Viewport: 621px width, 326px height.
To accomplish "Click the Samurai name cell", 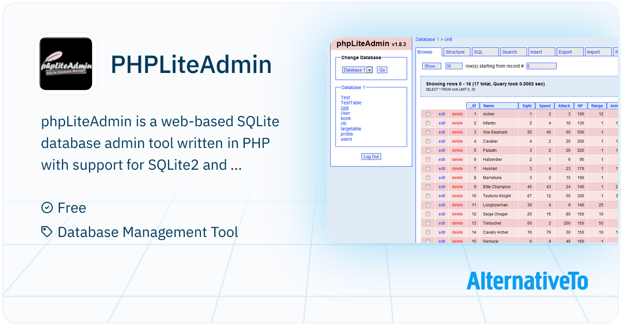I will point(499,241).
